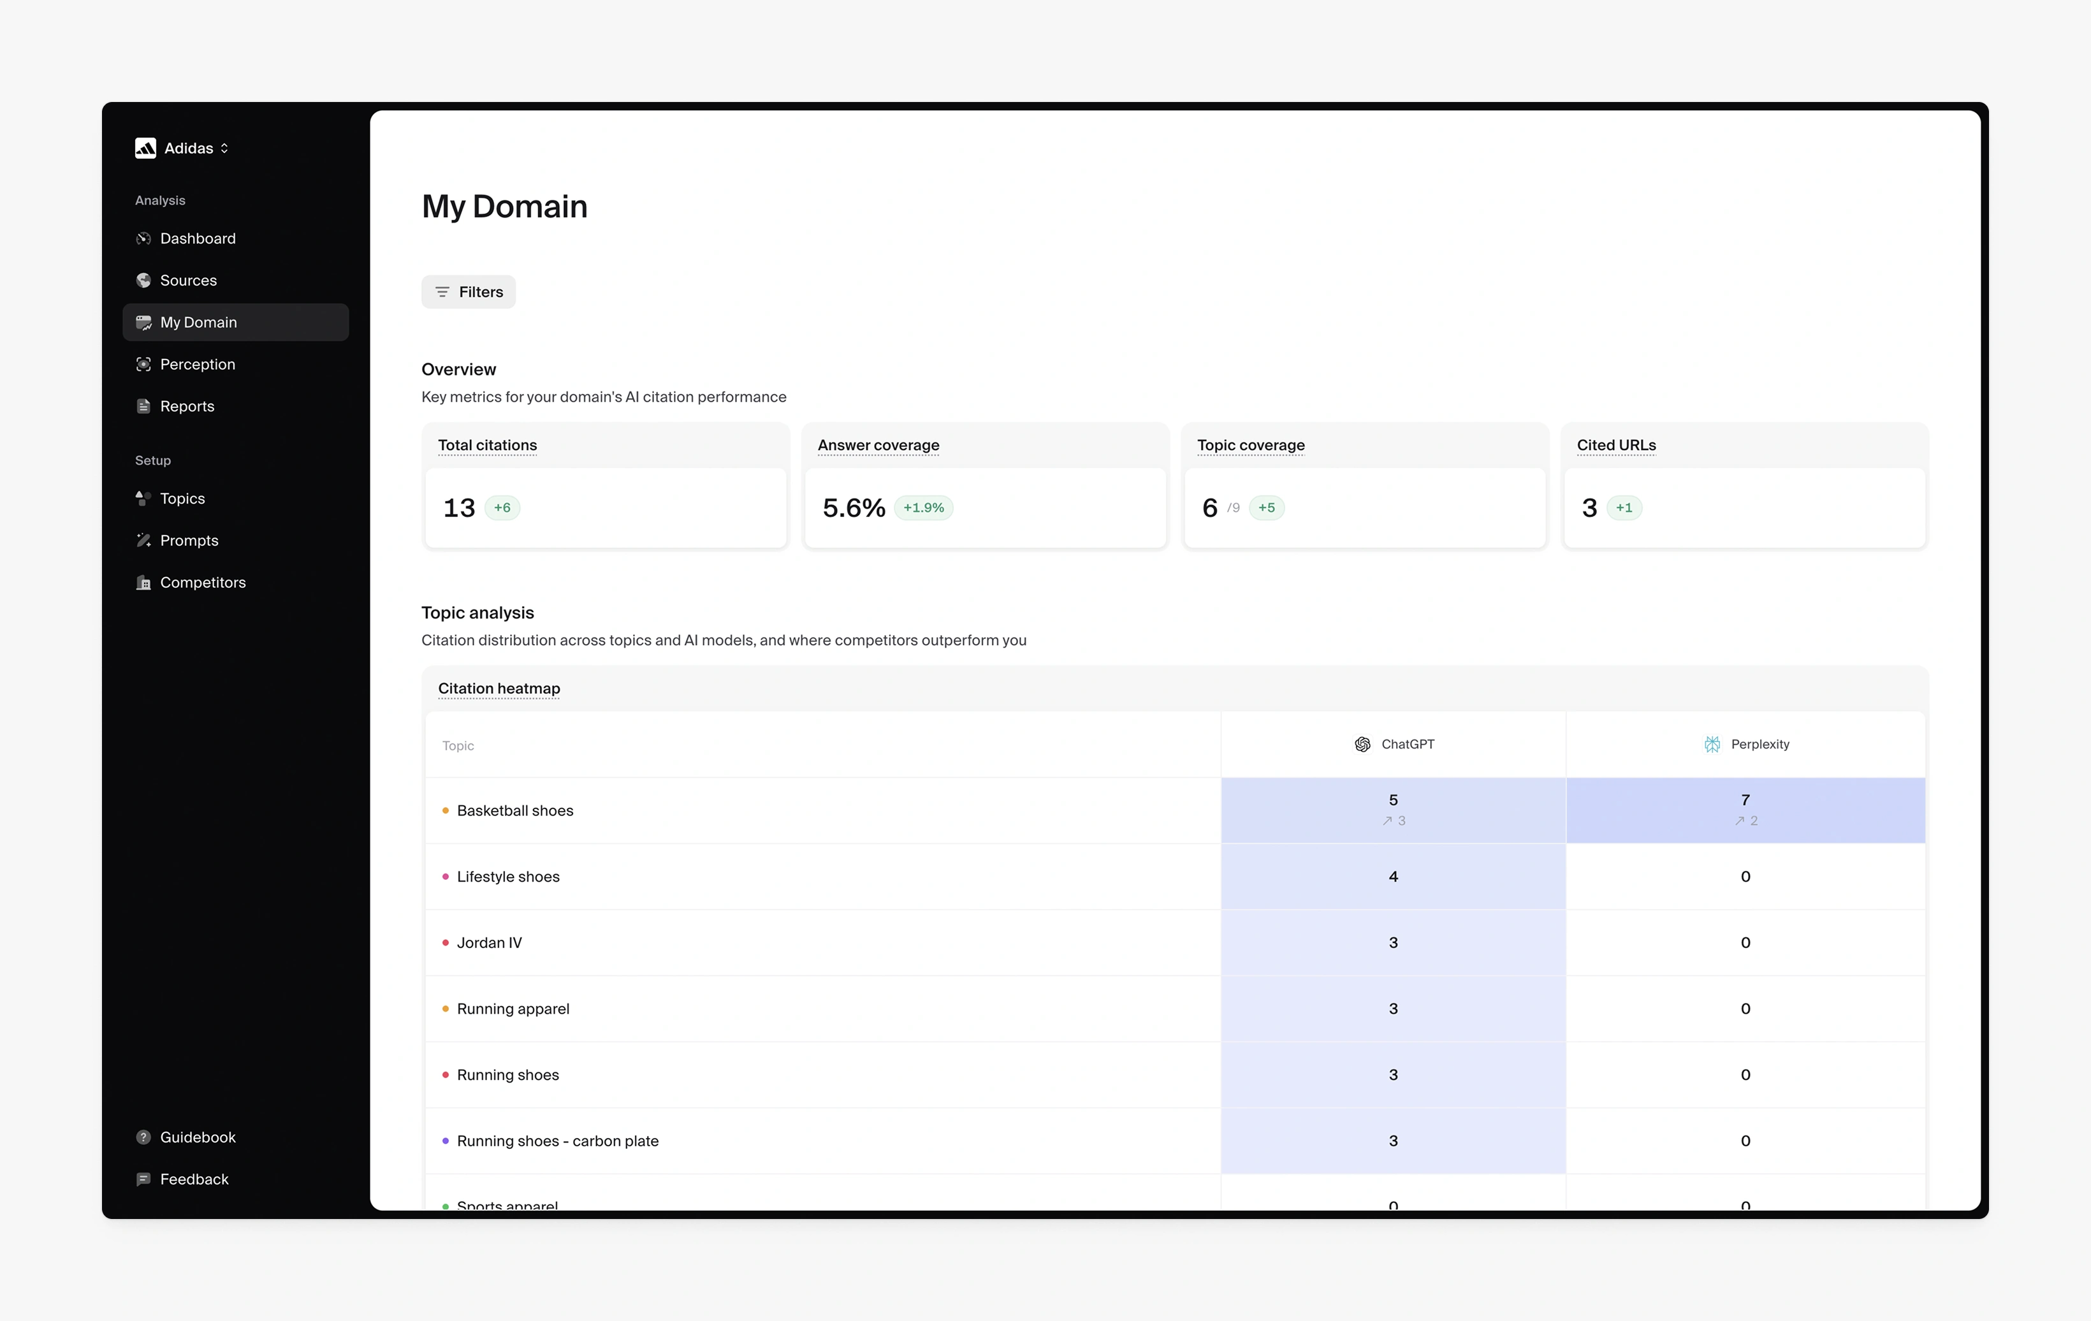
Task: Click the Topics shapes icon
Action: 143,499
